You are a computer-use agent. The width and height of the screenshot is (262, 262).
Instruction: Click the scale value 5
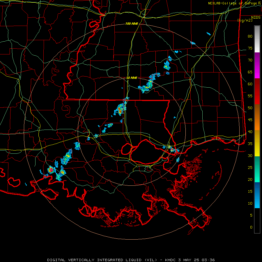click(x=251, y=215)
